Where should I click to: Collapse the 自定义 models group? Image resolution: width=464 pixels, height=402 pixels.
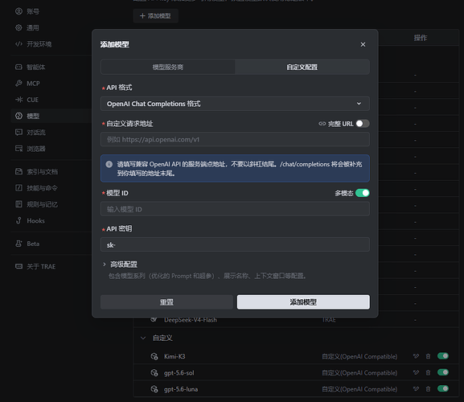143,338
